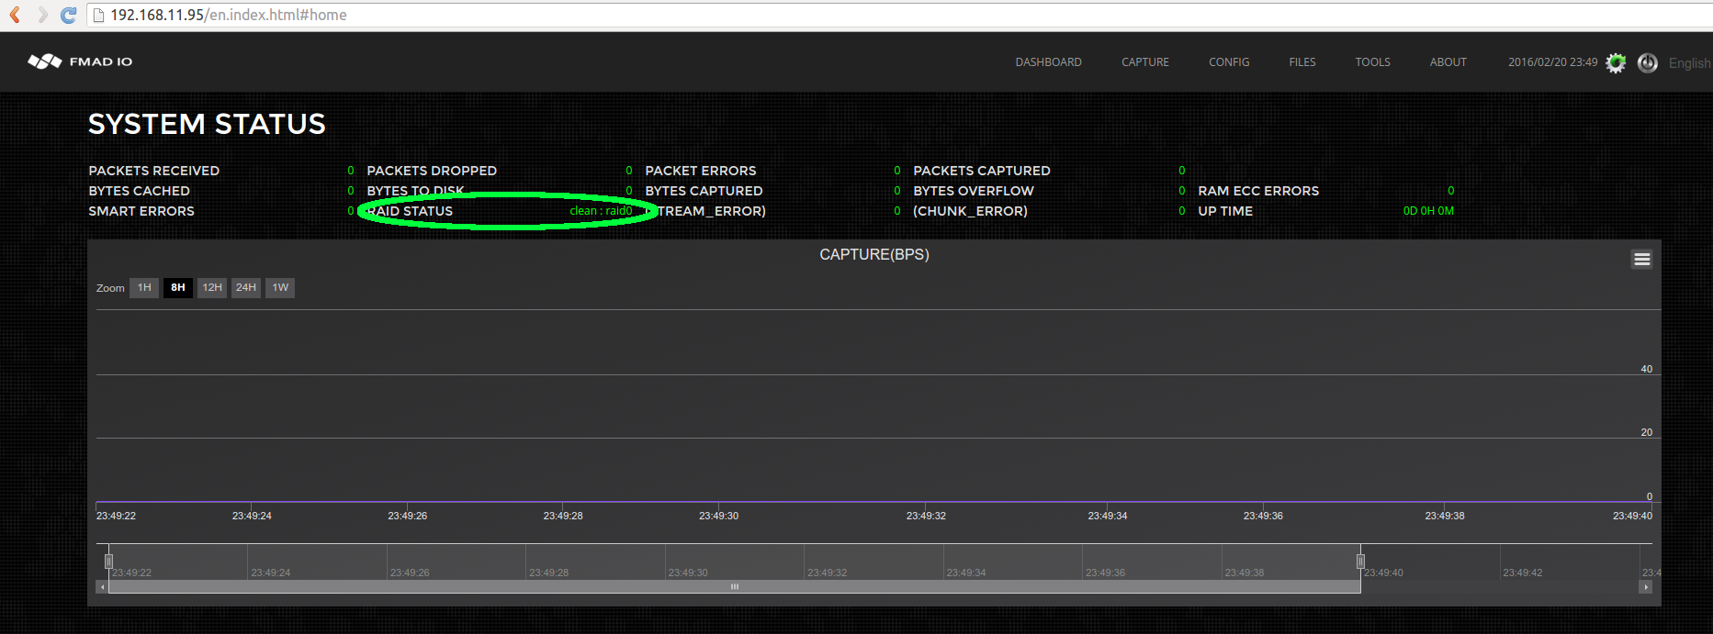The image size is (1713, 634).
Task: Click the BYTES CAPTURED label
Action: [x=704, y=191]
